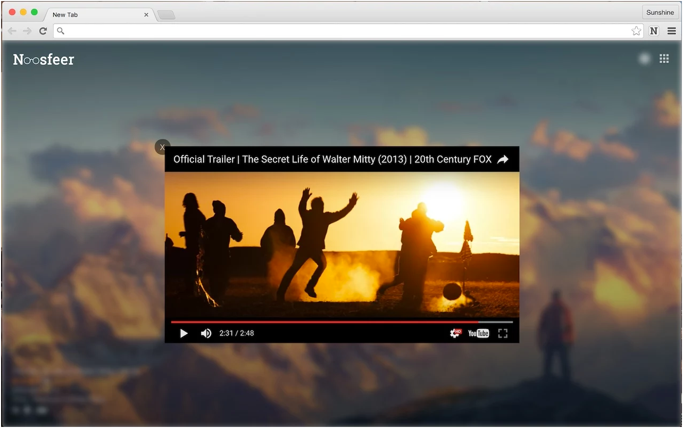Select the New Tab browser tab
The width and height of the screenshot is (683, 428).
click(x=98, y=15)
